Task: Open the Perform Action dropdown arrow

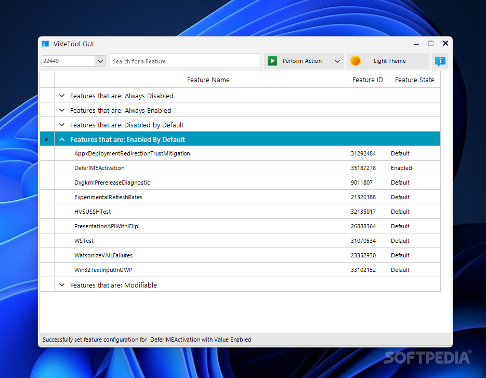Action: pos(337,61)
